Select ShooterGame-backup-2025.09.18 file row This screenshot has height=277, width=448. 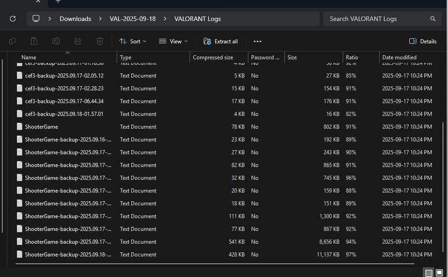click(224, 254)
